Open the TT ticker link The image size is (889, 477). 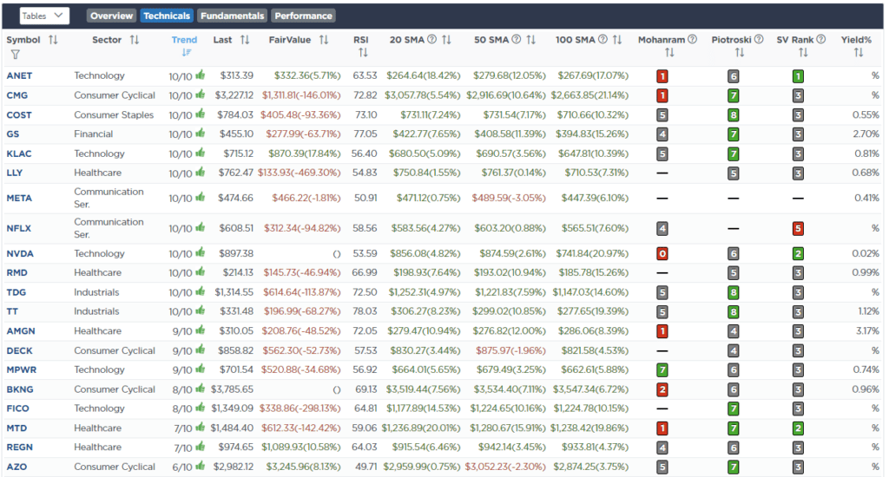(12, 311)
